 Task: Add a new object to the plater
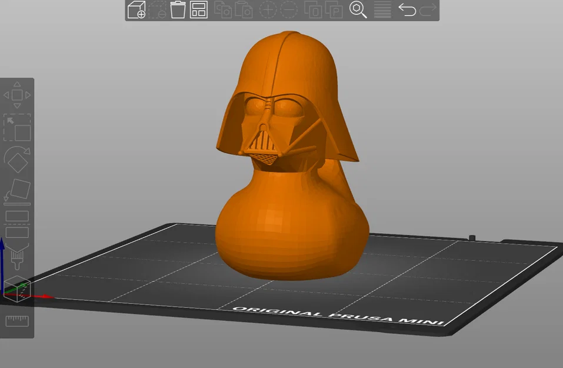click(135, 10)
